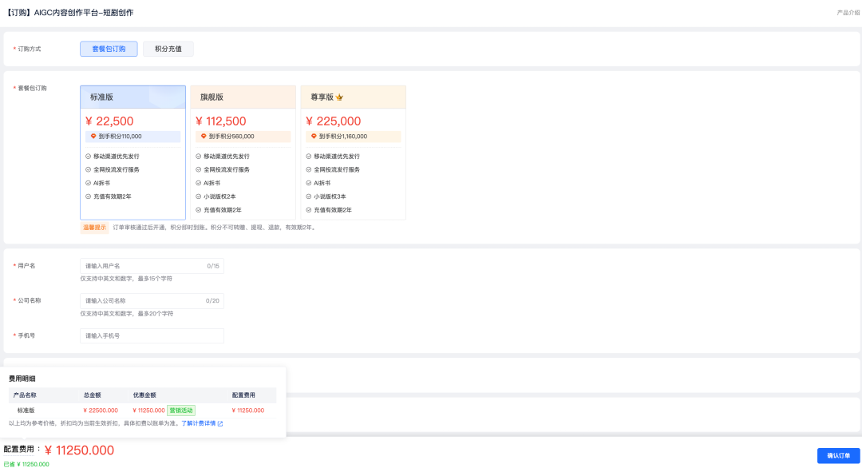Screen dimensions: 862x472
Task: Click the 确认订单 button
Action: tap(838, 455)
